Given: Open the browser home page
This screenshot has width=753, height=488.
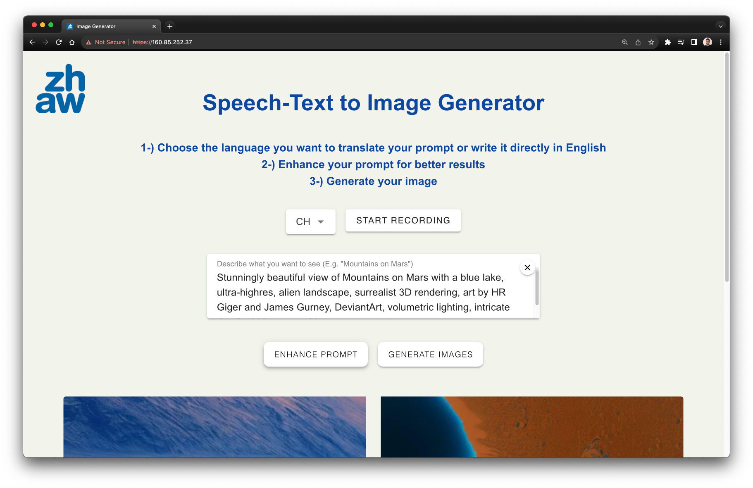Looking at the screenshot, I should [x=72, y=42].
